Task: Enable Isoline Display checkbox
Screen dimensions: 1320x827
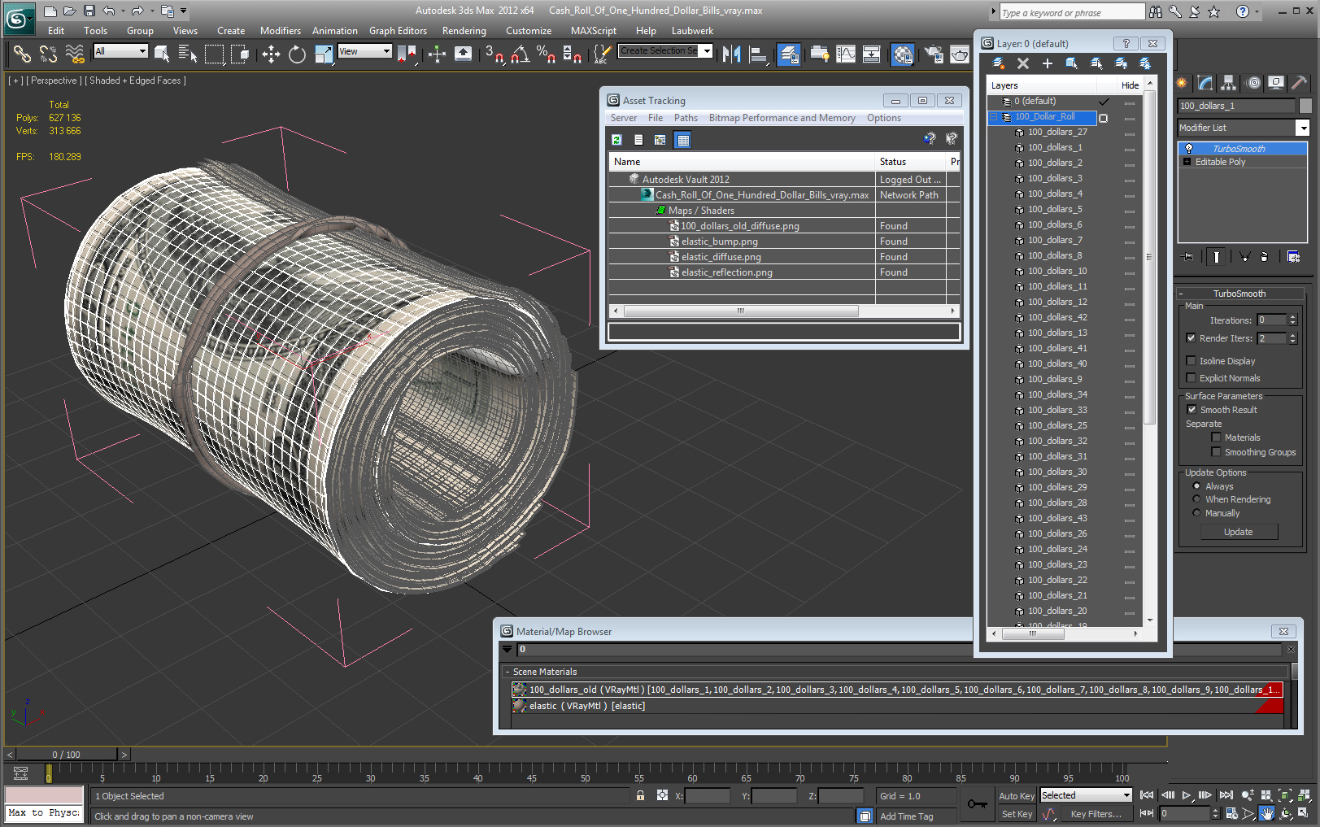Action: (x=1191, y=361)
